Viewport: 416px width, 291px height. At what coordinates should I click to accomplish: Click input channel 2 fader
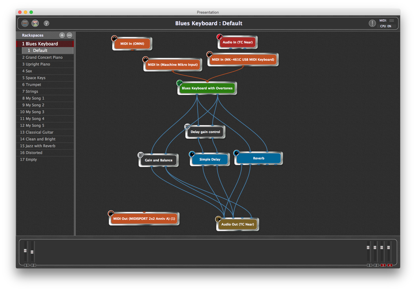coord(32,252)
